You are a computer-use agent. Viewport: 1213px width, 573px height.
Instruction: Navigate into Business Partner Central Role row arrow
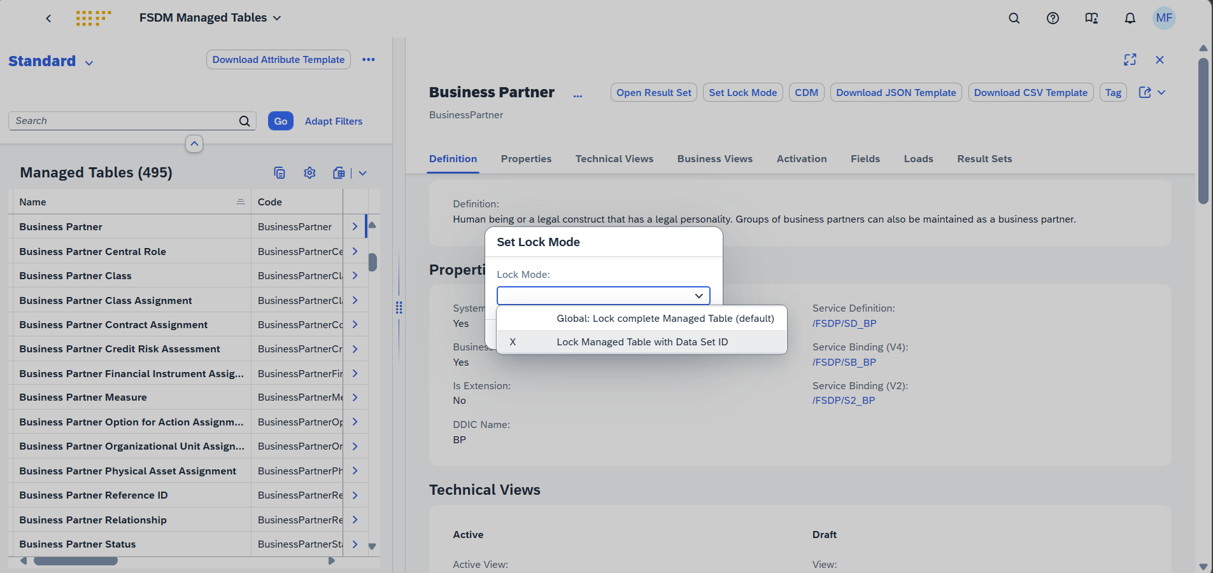(355, 251)
